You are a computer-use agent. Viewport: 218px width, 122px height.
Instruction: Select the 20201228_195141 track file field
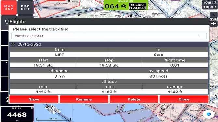109,36
